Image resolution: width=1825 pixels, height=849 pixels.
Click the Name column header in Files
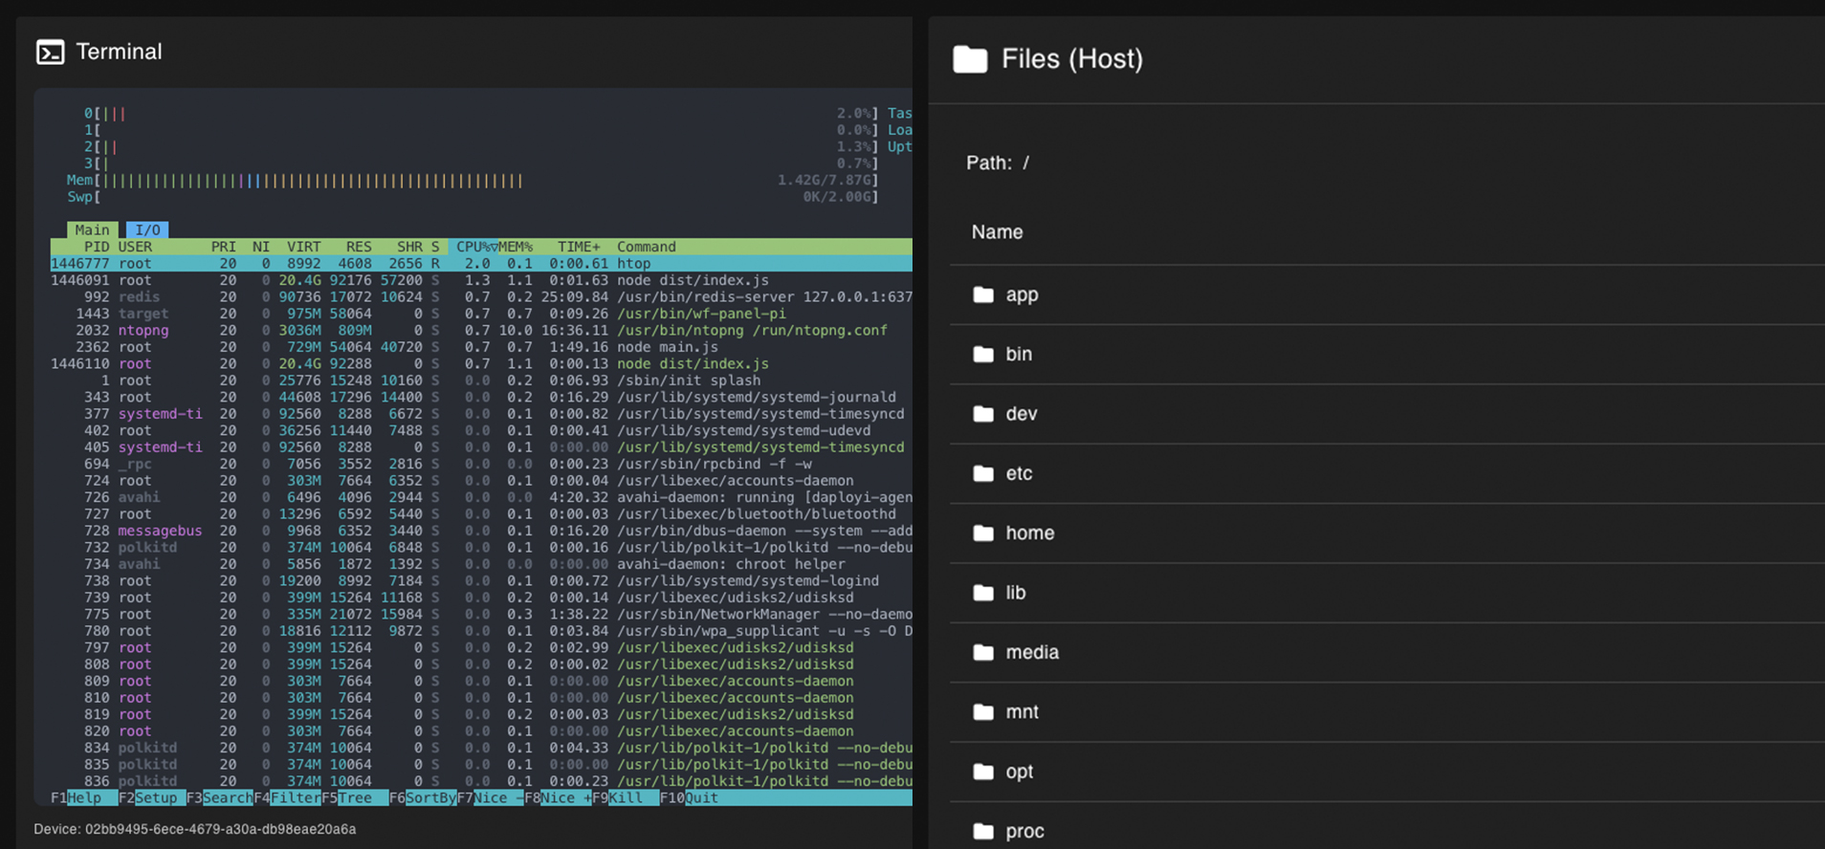998,232
